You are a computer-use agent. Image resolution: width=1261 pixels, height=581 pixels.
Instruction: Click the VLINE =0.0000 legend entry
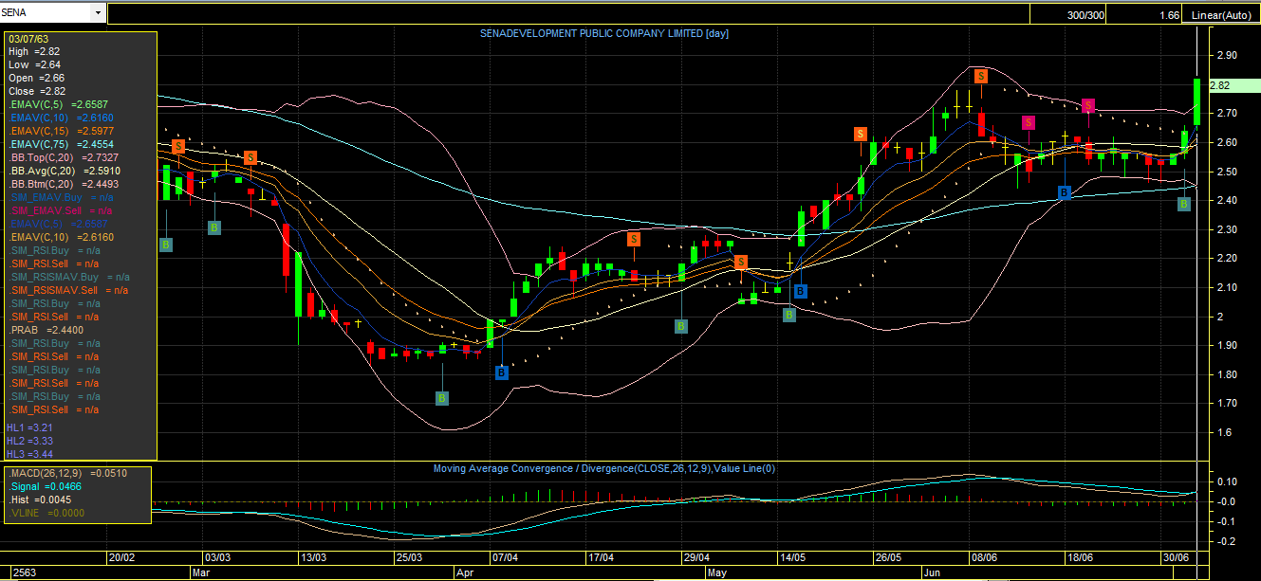tap(46, 512)
